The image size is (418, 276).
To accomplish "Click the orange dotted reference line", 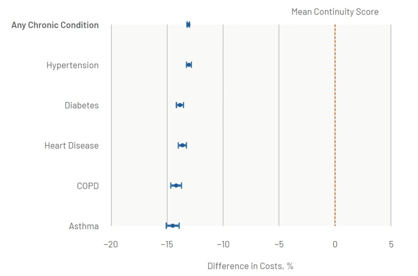I will coord(335,122).
